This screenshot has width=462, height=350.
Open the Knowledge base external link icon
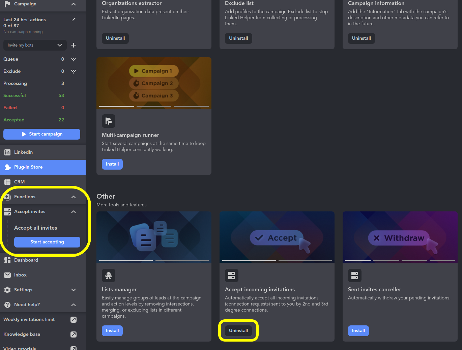coord(74,334)
